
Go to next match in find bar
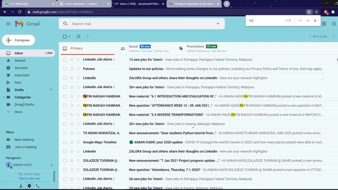coord(308,21)
